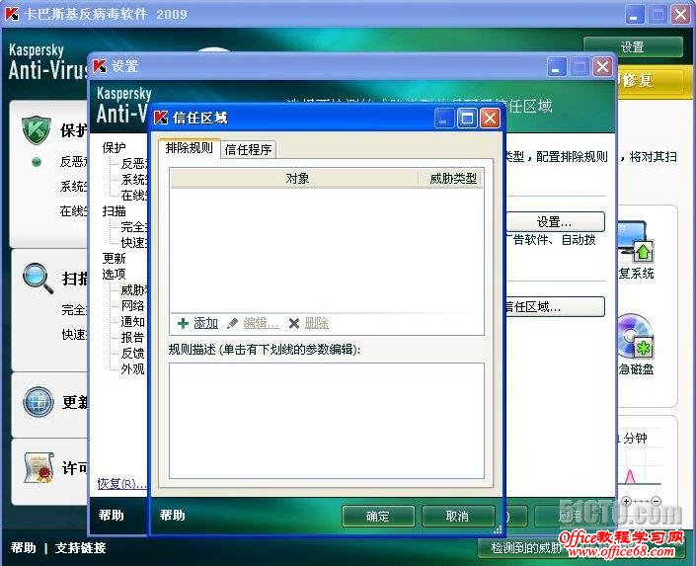
Task: Click the 恢复(R)... link in the 设置 window
Action: [121, 483]
